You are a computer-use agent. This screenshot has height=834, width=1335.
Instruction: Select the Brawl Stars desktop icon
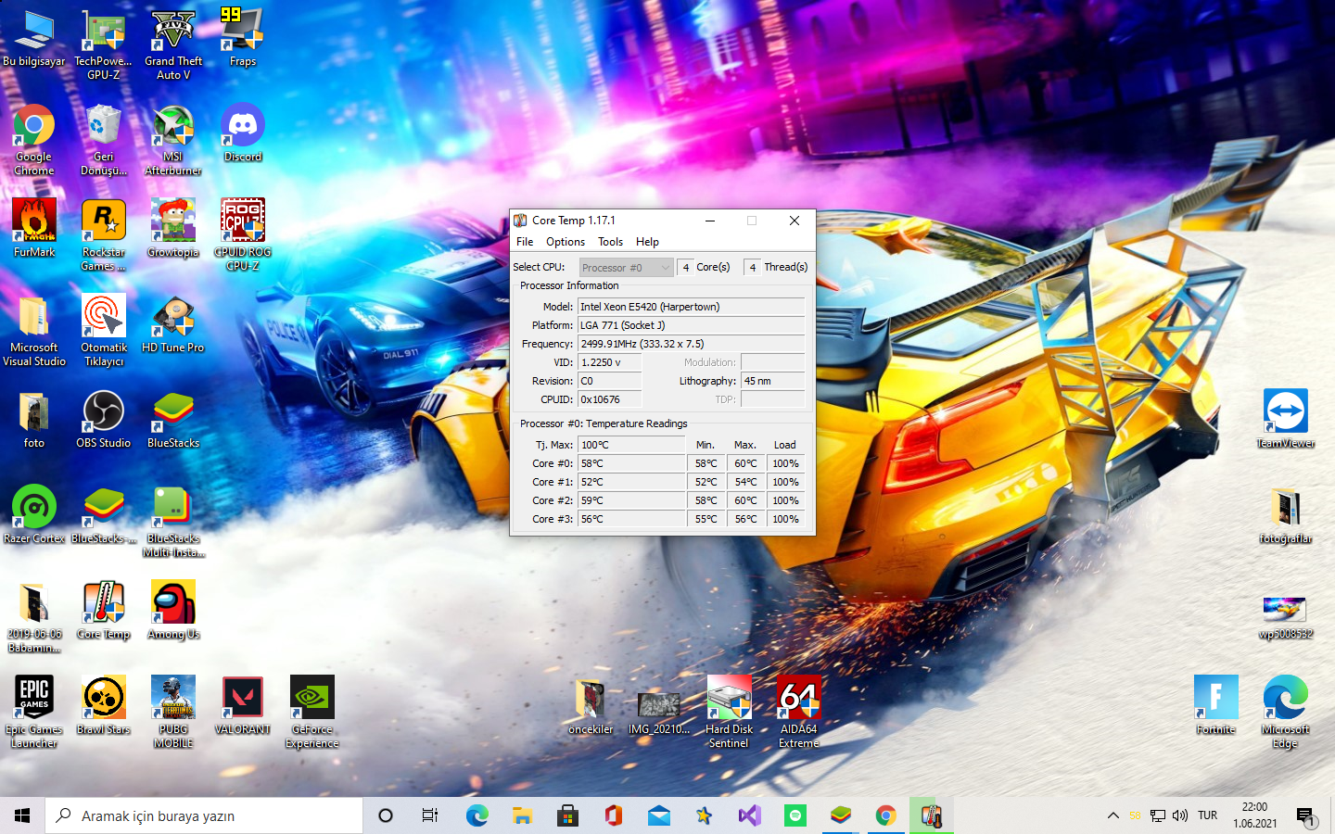point(104,706)
